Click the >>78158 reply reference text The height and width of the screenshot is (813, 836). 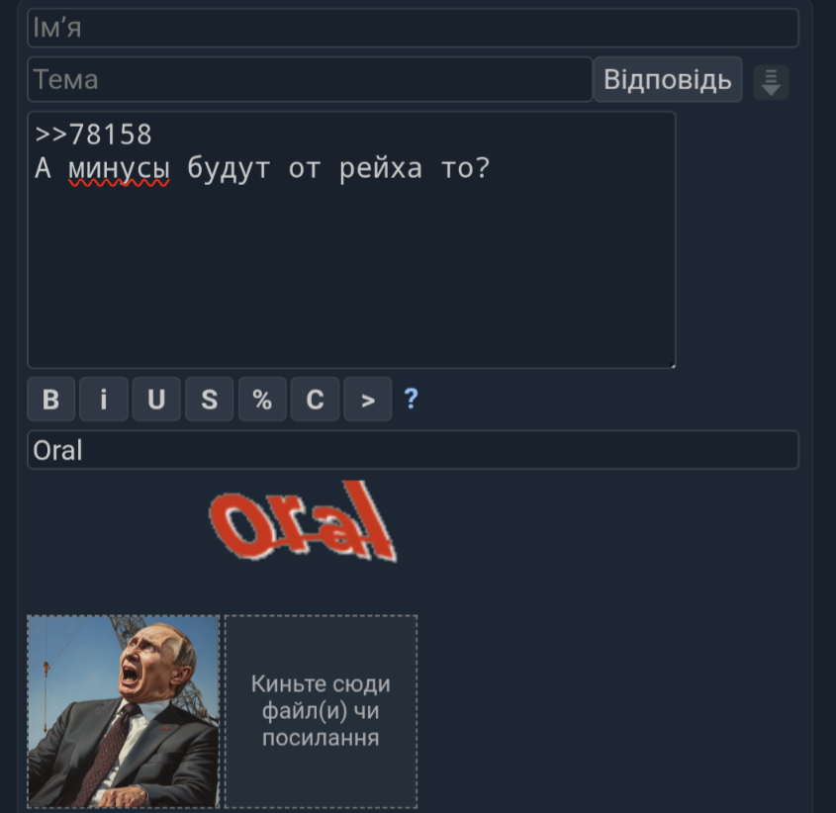tap(93, 134)
